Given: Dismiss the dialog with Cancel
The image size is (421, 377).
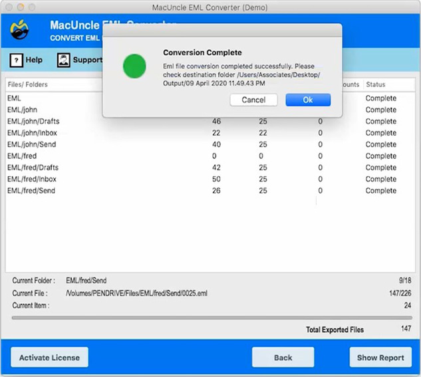Looking at the screenshot, I should (253, 100).
